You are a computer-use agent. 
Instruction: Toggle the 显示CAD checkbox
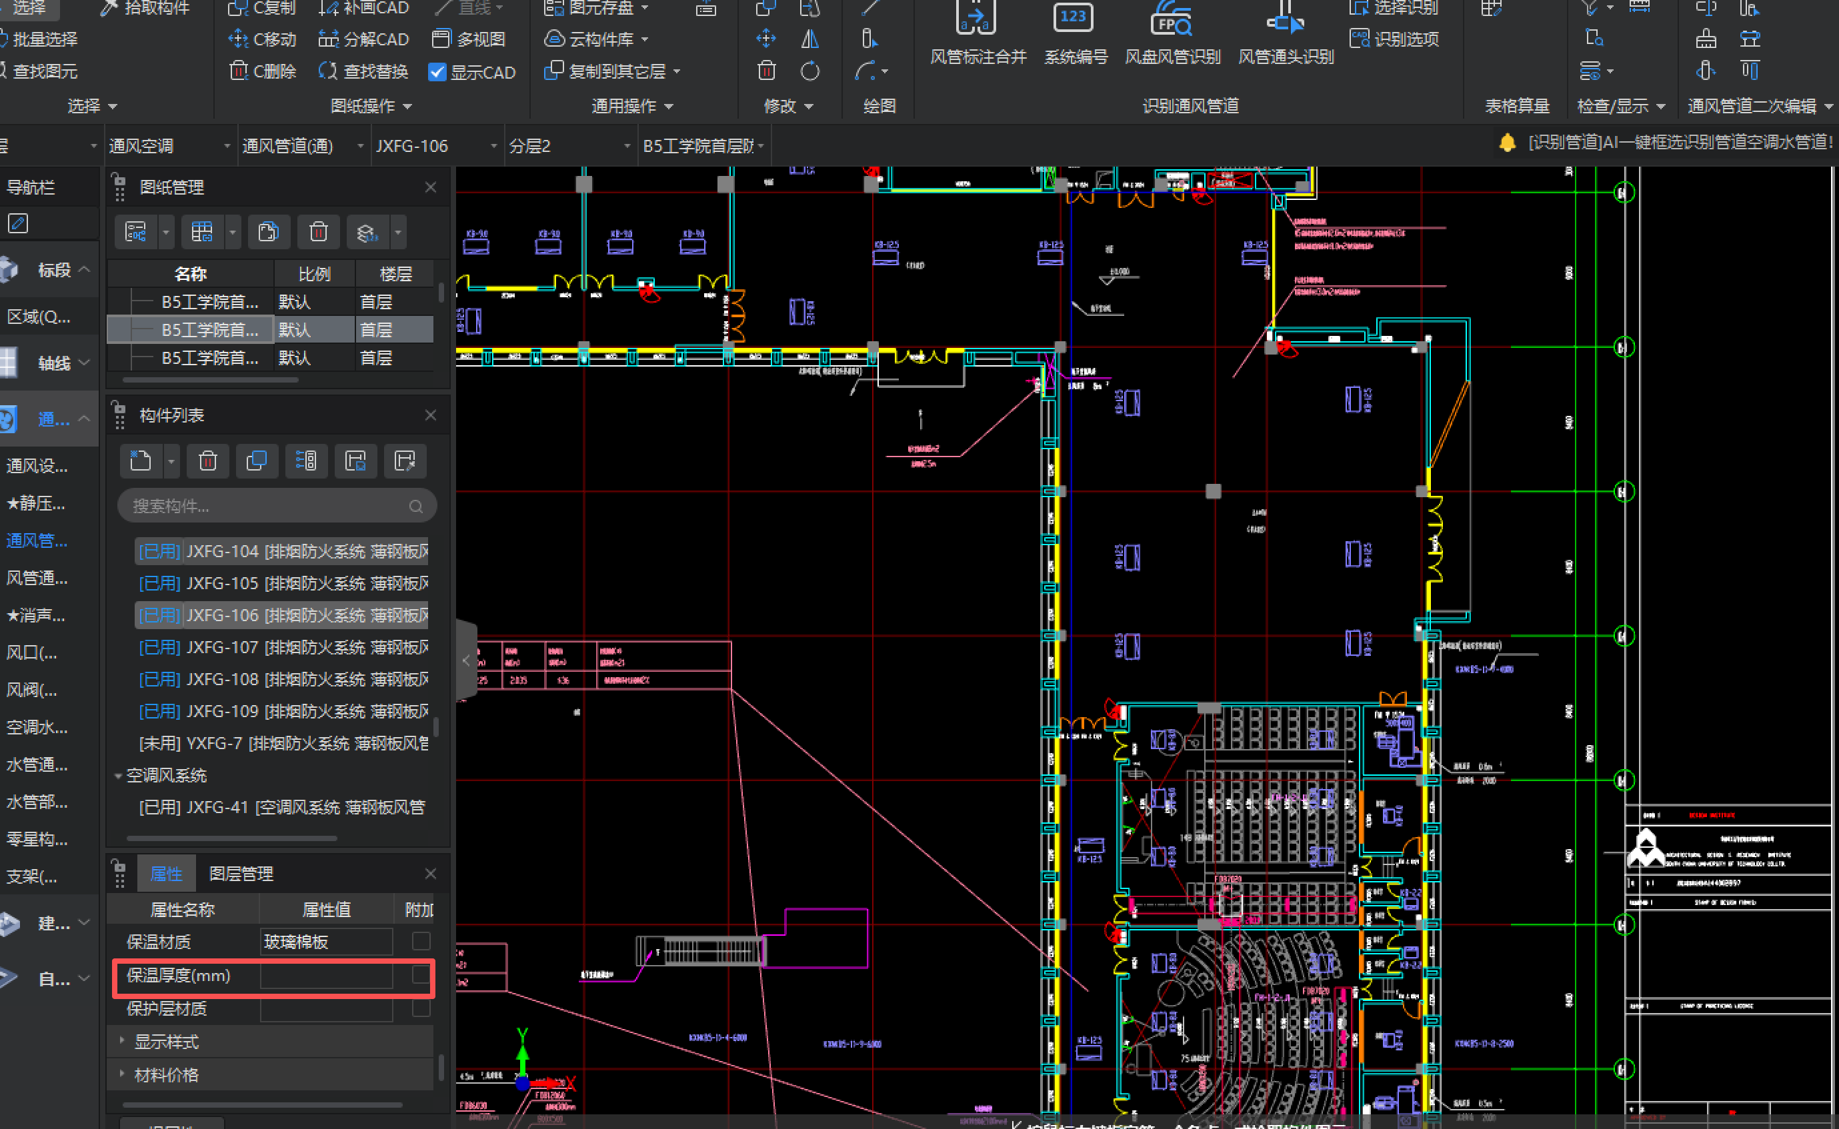pos(437,73)
